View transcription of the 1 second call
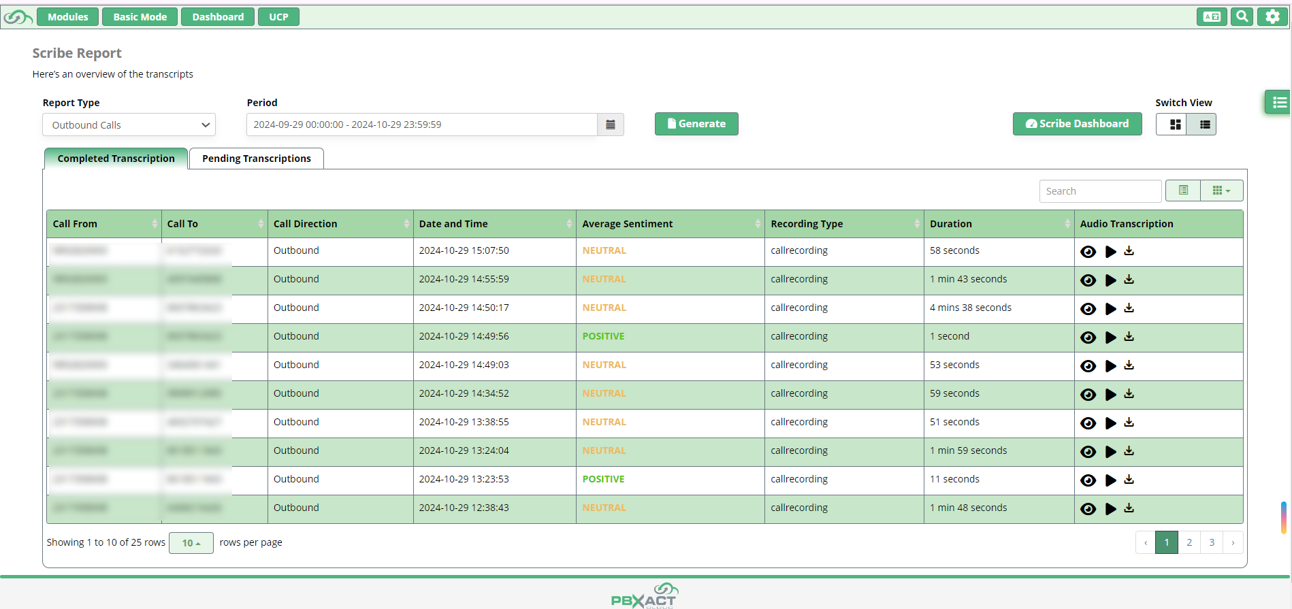 (x=1088, y=337)
